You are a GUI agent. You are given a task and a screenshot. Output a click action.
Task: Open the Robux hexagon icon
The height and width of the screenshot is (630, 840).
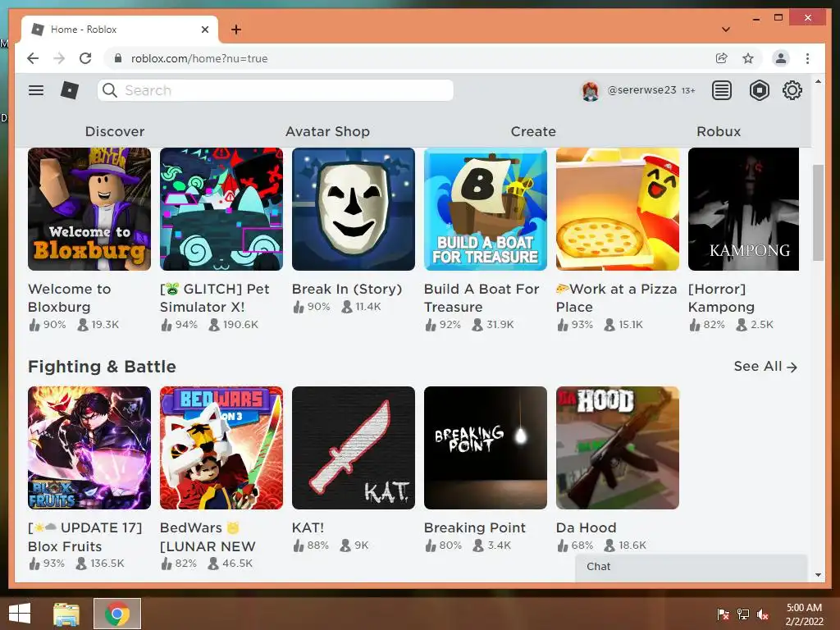coord(759,90)
